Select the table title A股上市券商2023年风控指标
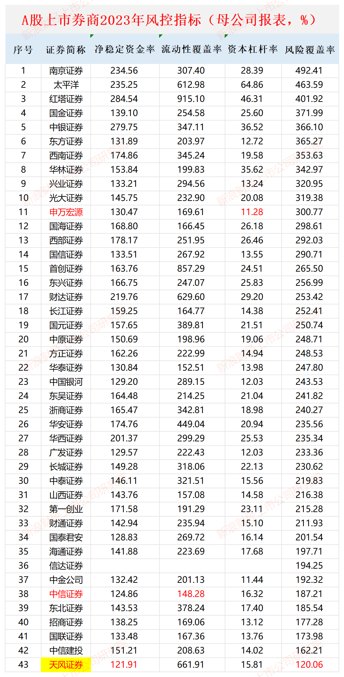This screenshot has width=344, height=677. tap(111, 20)
